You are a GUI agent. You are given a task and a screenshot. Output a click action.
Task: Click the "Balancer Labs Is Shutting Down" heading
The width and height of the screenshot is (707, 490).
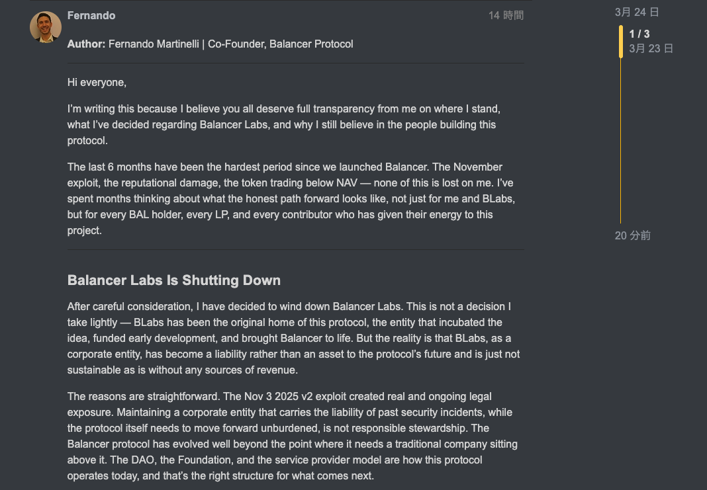[174, 280]
